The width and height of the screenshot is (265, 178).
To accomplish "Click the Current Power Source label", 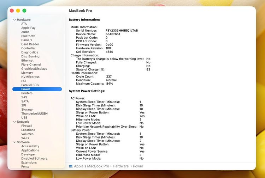I will click(x=92, y=151).
